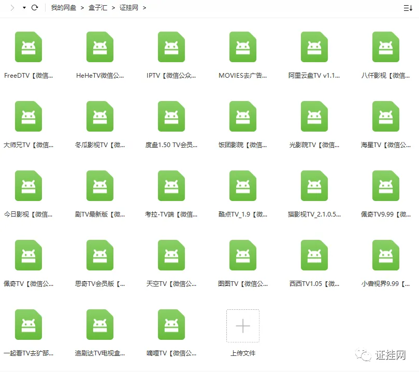Click the file name 嘀哩TV【微信公...
The height and width of the screenshot is (373, 419).
coord(171,353)
